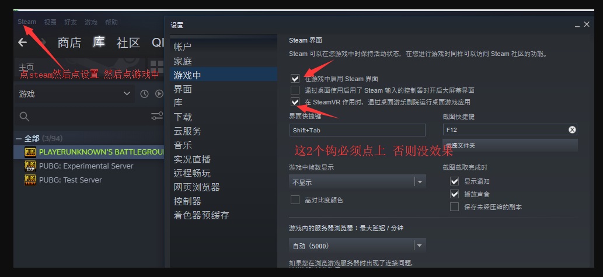Open the 自动 (5000) server browser dropdown
603x277 pixels.
click(x=357, y=246)
